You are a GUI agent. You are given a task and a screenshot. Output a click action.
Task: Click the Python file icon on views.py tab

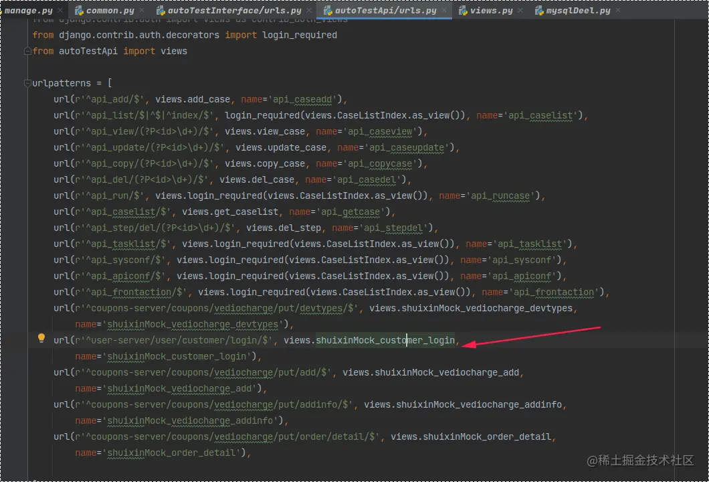463,10
